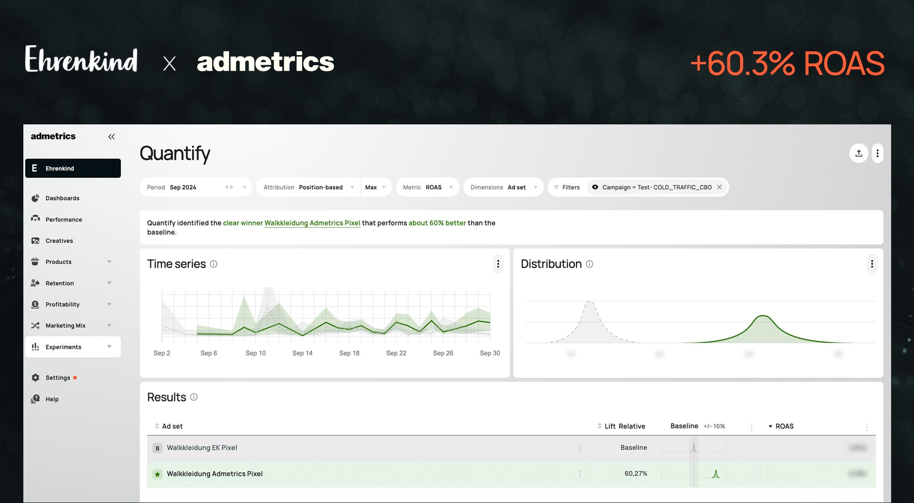The width and height of the screenshot is (914, 503).
Task: Open the Help chat icon
Action: pos(35,399)
